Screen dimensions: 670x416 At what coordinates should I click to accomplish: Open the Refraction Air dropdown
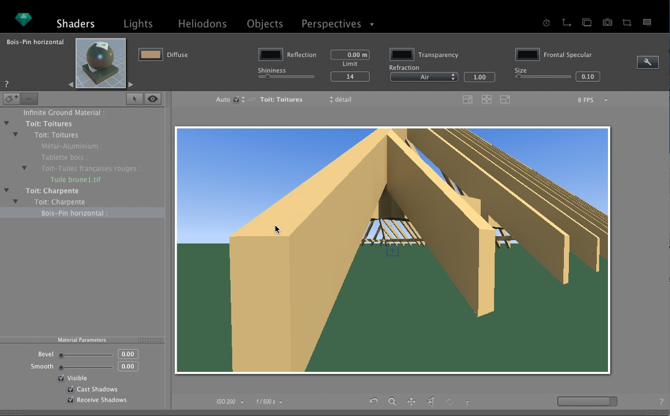(x=424, y=77)
